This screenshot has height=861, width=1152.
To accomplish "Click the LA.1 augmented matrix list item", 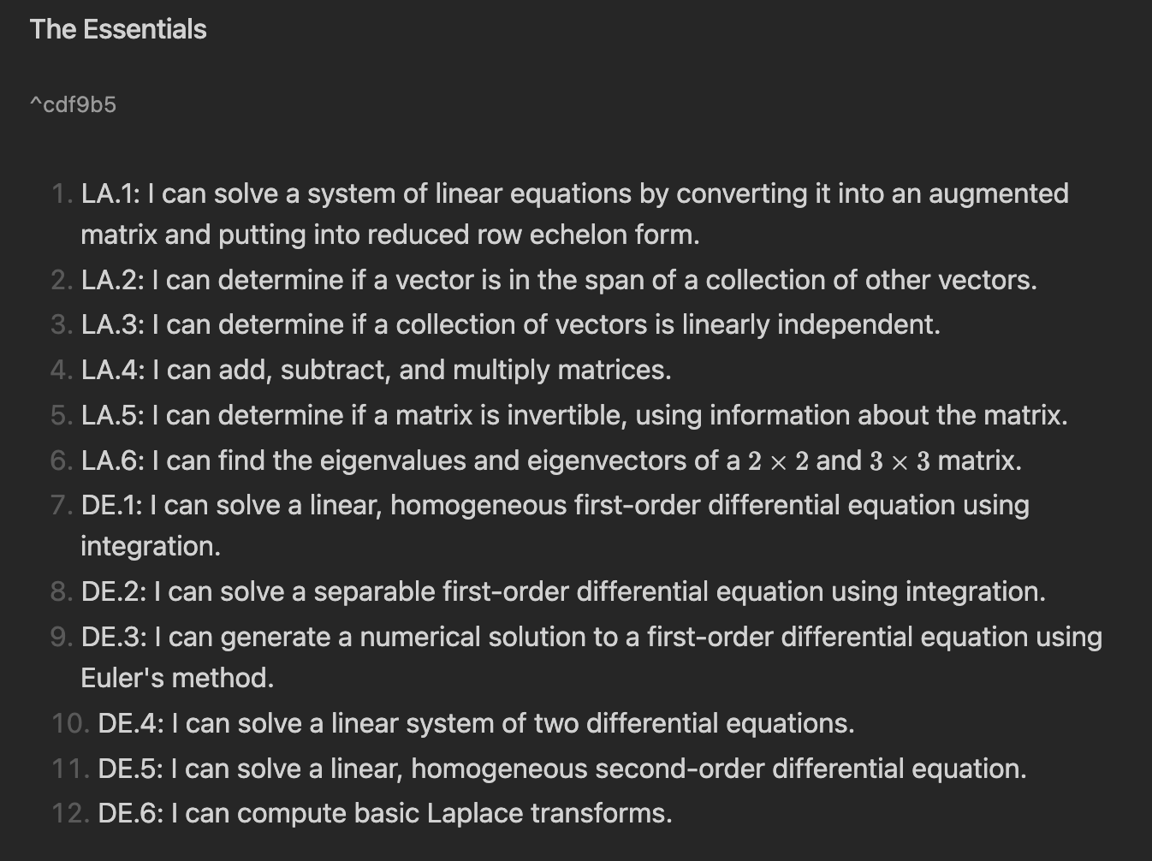I will [x=574, y=214].
